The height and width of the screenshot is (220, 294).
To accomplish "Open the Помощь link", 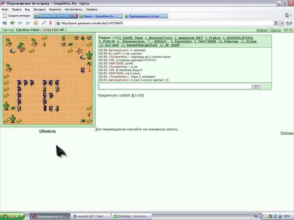I will [x=287, y=133].
